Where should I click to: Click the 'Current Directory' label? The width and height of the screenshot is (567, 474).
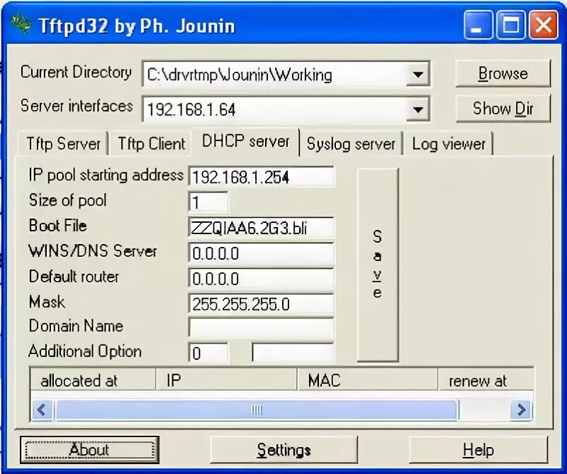[x=76, y=72]
